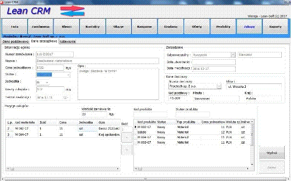Select product row M 002-07 in products table

coord(193,127)
